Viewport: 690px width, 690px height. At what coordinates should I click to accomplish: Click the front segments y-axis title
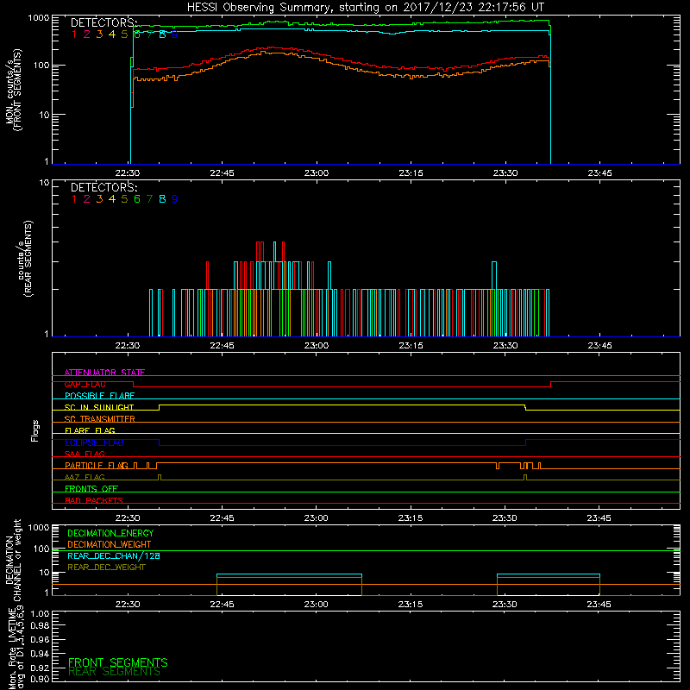point(14,90)
